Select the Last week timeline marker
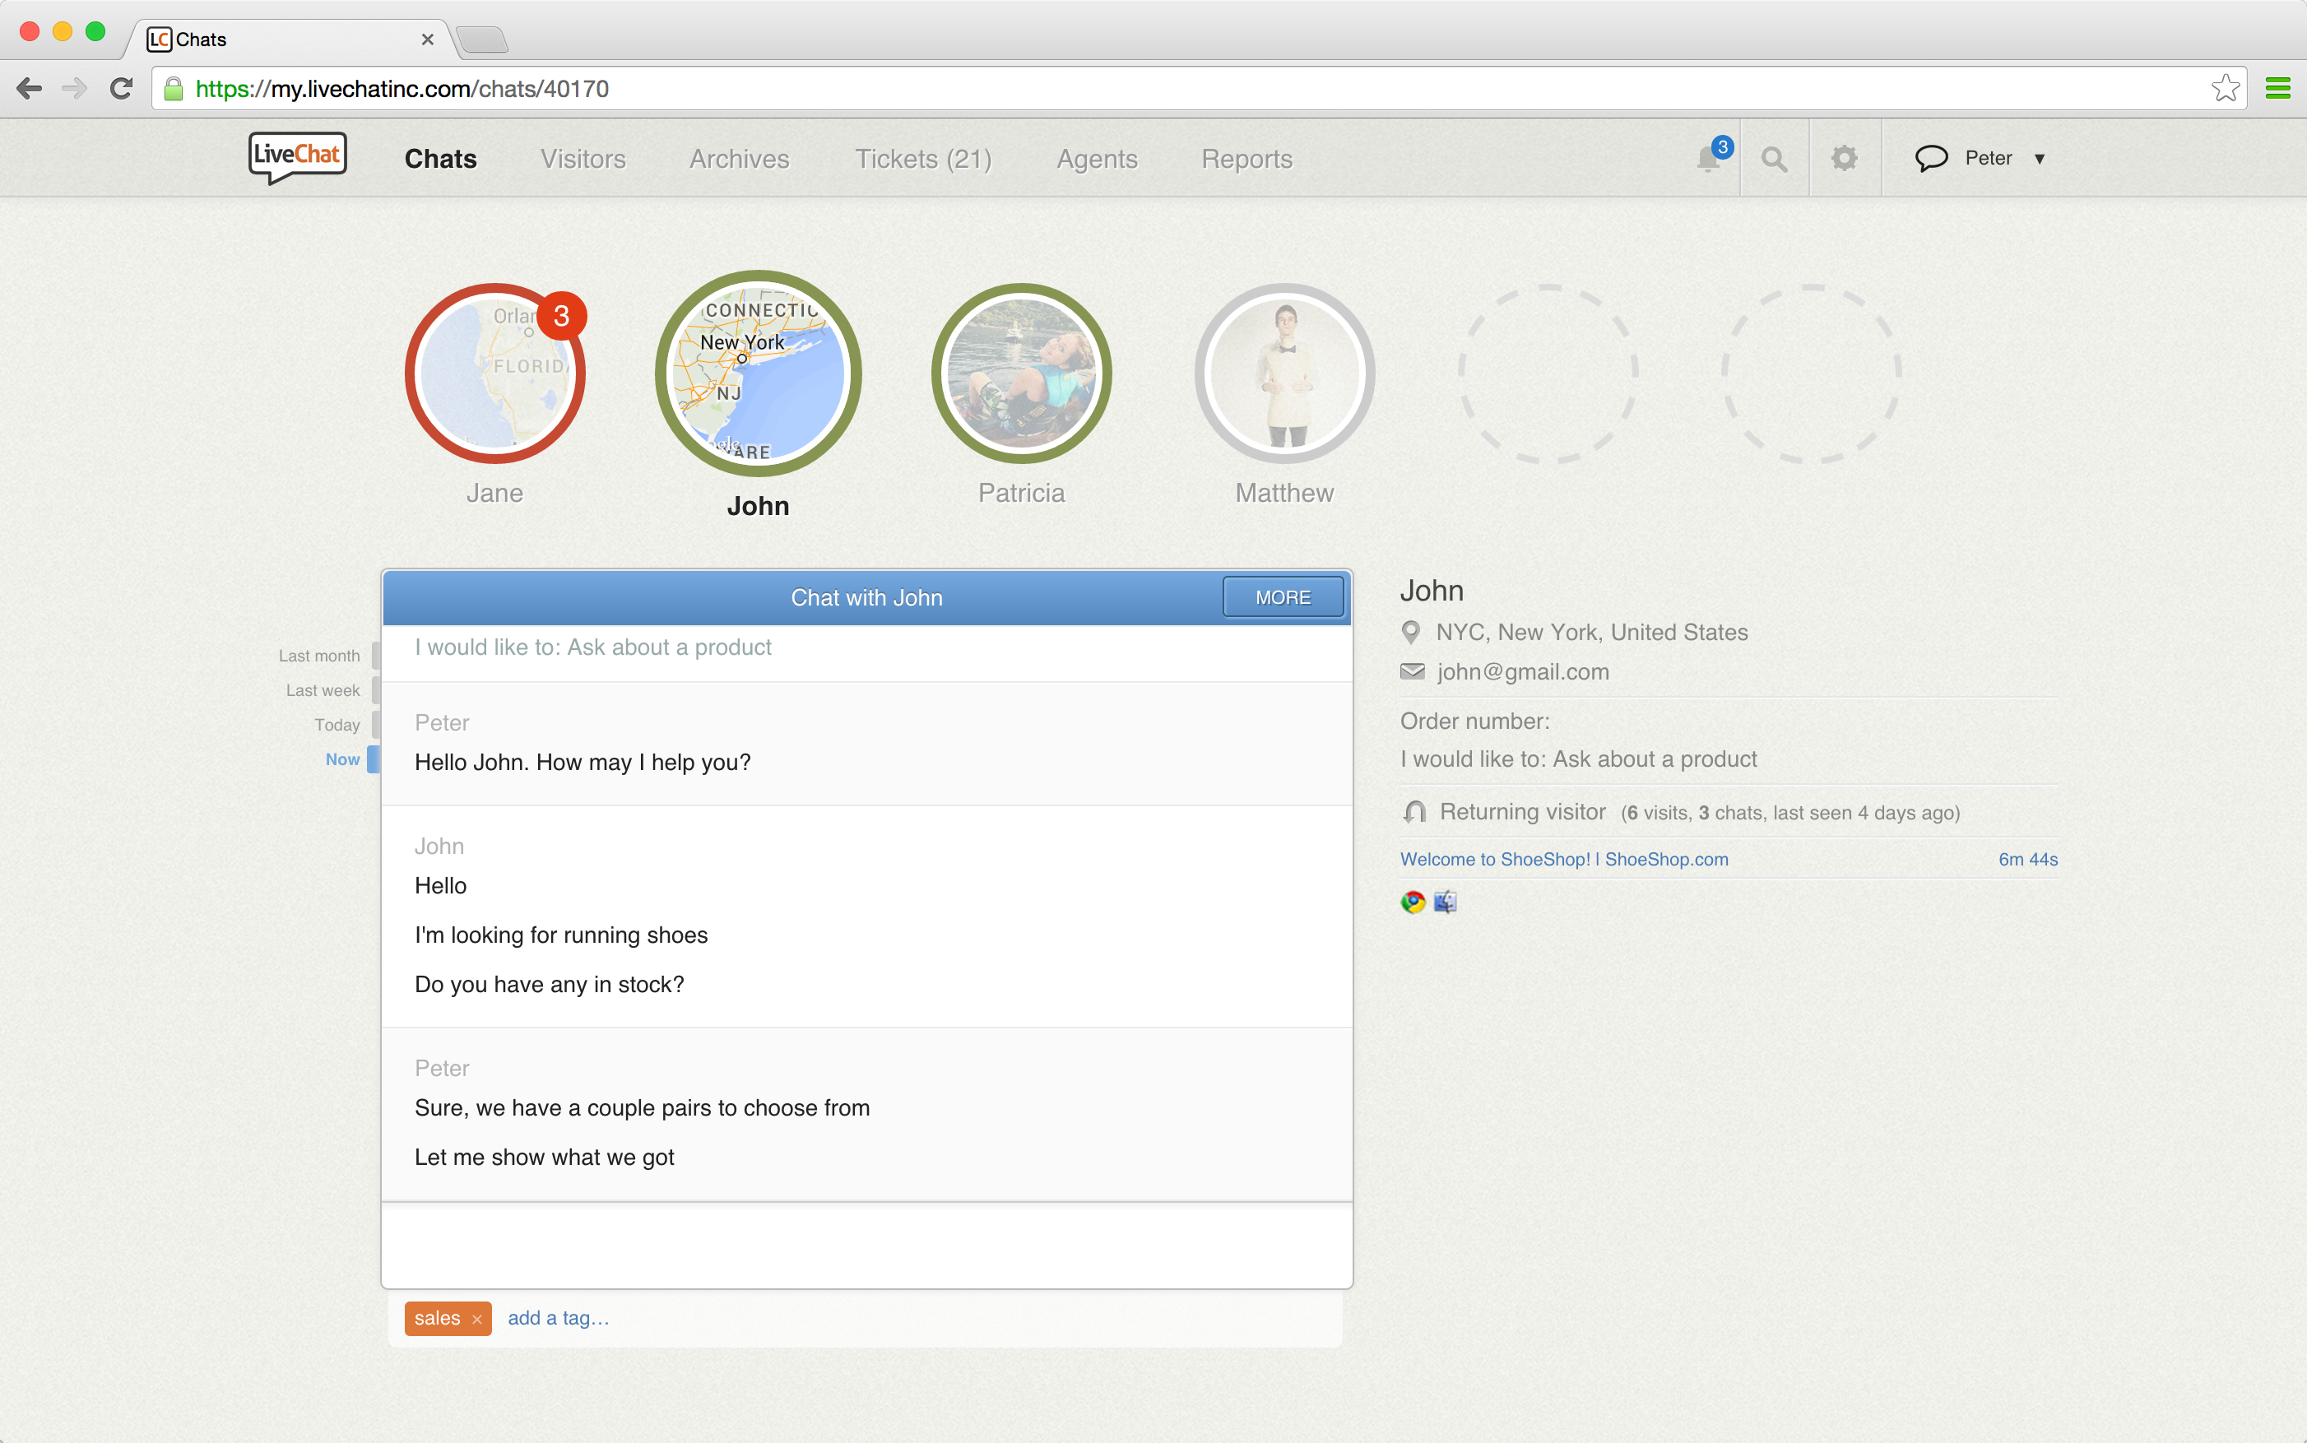 [323, 690]
